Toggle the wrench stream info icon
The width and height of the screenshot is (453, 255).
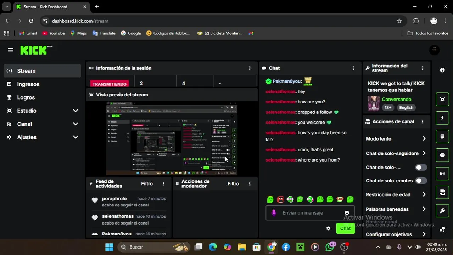442,211
